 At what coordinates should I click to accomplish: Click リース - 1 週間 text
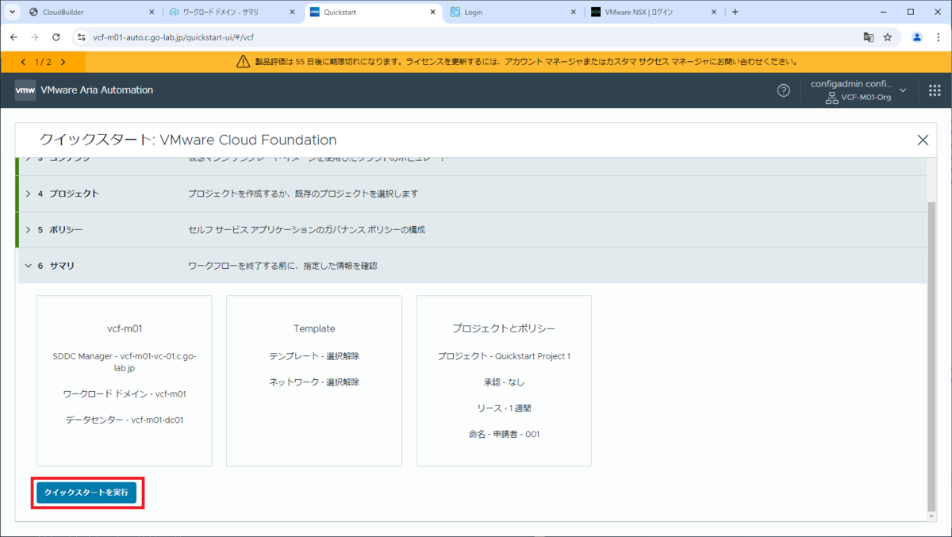point(504,409)
